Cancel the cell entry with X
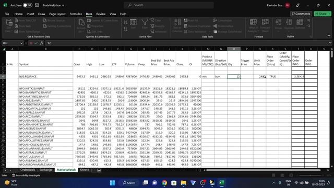Viewport: 334px width, 188px height. pyautogui.click(x=31, y=43)
